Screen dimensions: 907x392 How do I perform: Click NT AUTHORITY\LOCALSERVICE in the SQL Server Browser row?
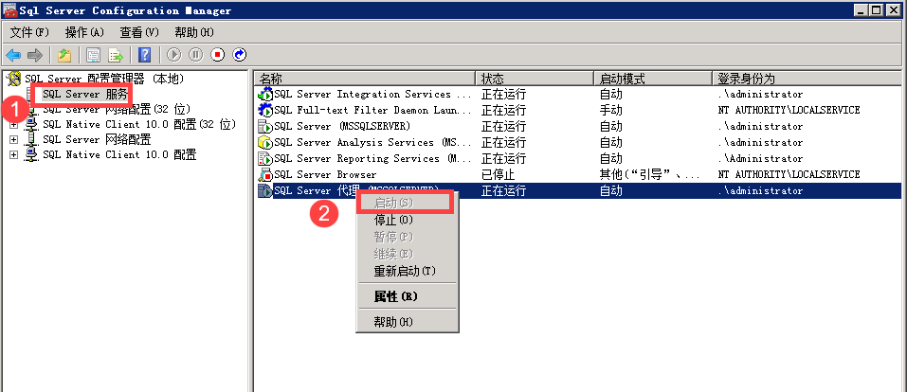(x=789, y=174)
